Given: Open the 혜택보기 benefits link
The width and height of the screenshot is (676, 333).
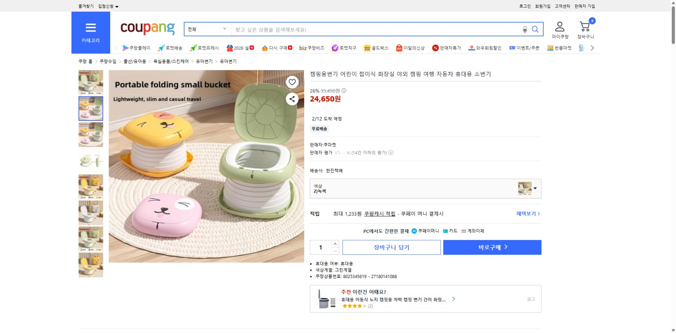Looking at the screenshot, I should coord(526,213).
